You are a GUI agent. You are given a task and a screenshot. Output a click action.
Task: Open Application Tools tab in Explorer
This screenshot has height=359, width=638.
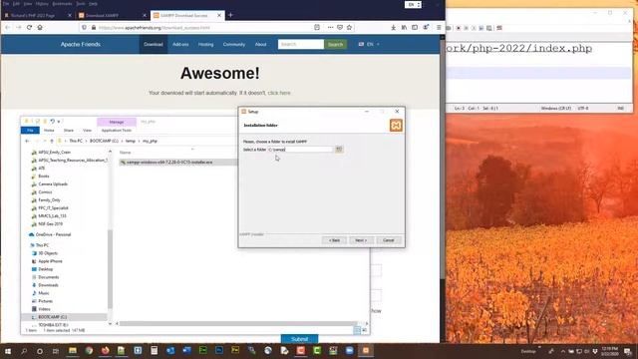pos(117,131)
